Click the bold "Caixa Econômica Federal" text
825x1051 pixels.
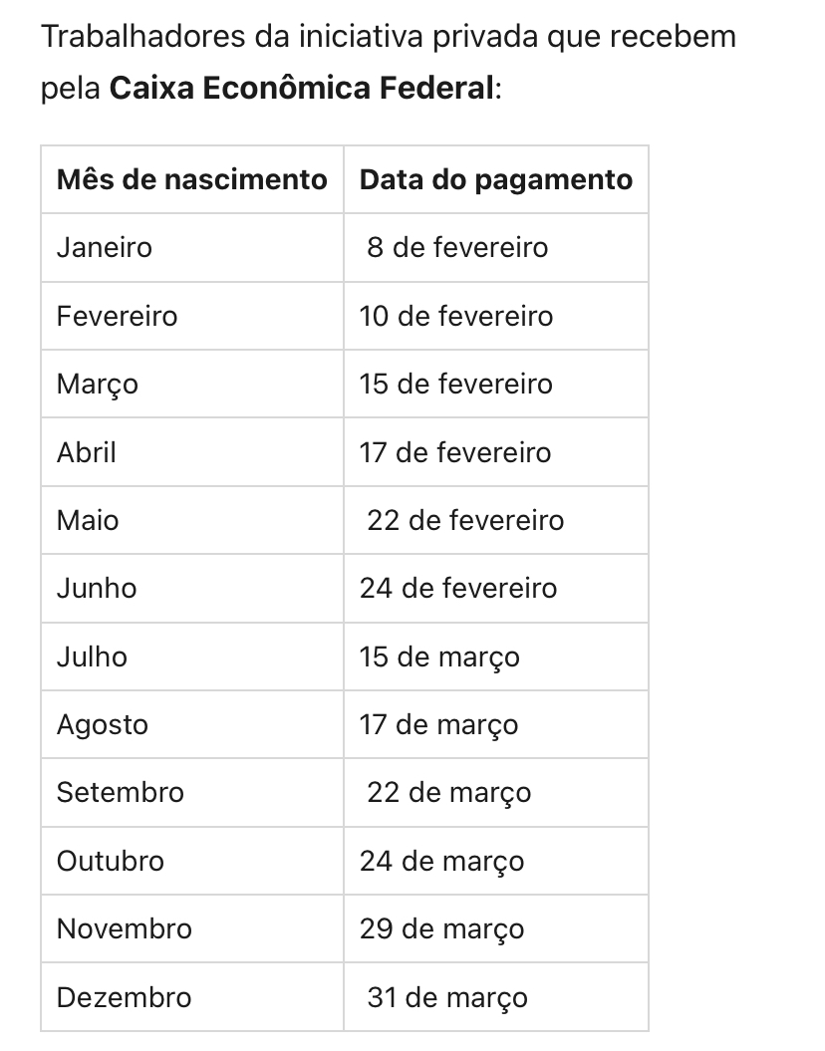pos(301,88)
